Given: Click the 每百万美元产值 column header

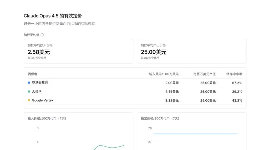Looking at the screenshot, I should [204, 74].
